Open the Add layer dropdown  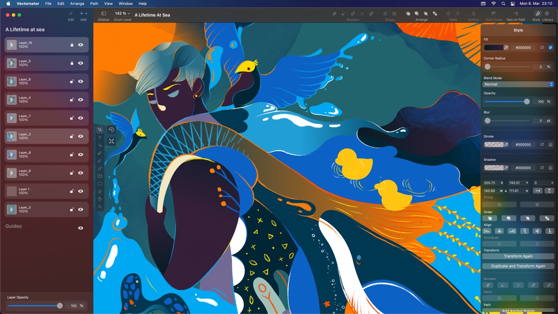[x=83, y=13]
